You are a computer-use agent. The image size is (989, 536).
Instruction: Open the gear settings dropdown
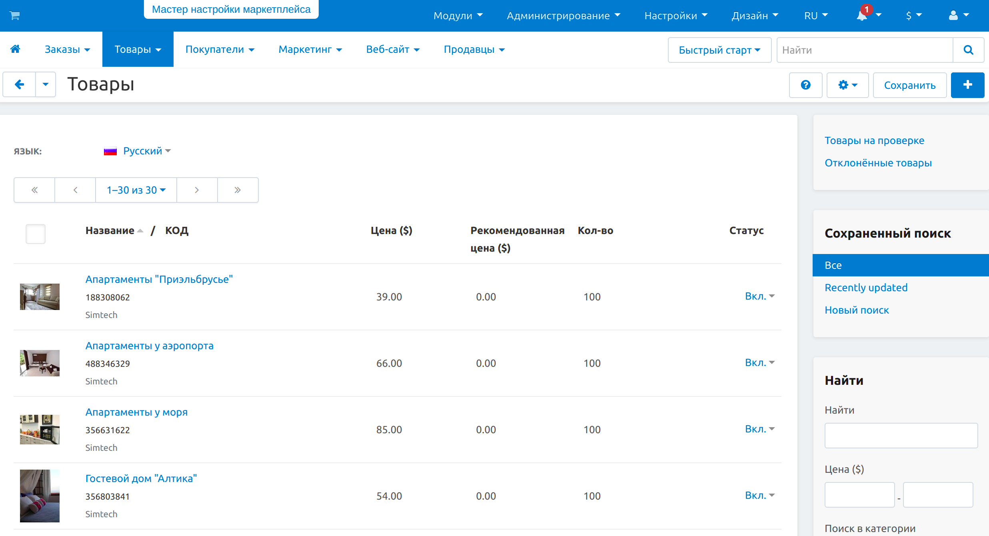847,85
